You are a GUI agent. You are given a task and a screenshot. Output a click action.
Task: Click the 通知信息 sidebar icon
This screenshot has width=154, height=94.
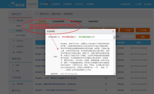[14, 20]
